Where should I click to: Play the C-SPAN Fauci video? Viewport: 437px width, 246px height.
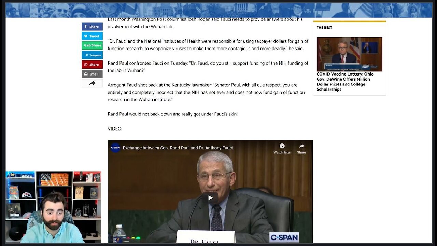[210, 198]
